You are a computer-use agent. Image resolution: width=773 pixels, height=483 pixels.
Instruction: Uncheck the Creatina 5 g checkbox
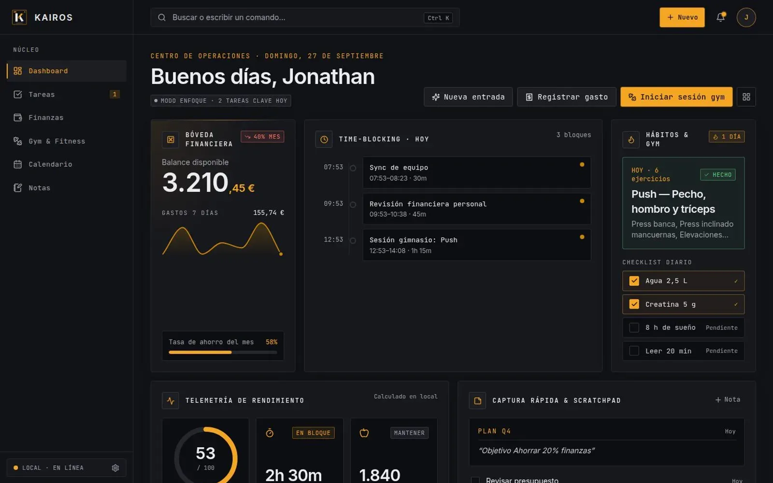[634, 304]
